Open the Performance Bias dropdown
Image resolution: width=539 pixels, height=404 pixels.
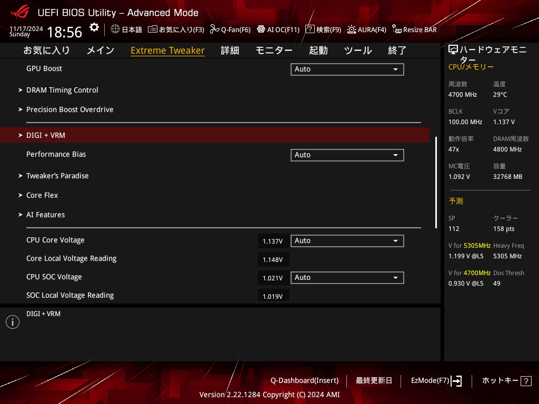click(347, 155)
